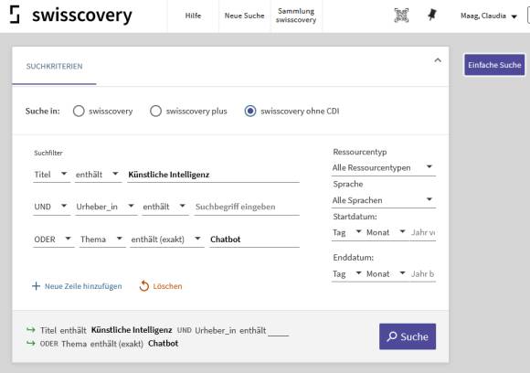Click the plus icon for new row

point(36,286)
